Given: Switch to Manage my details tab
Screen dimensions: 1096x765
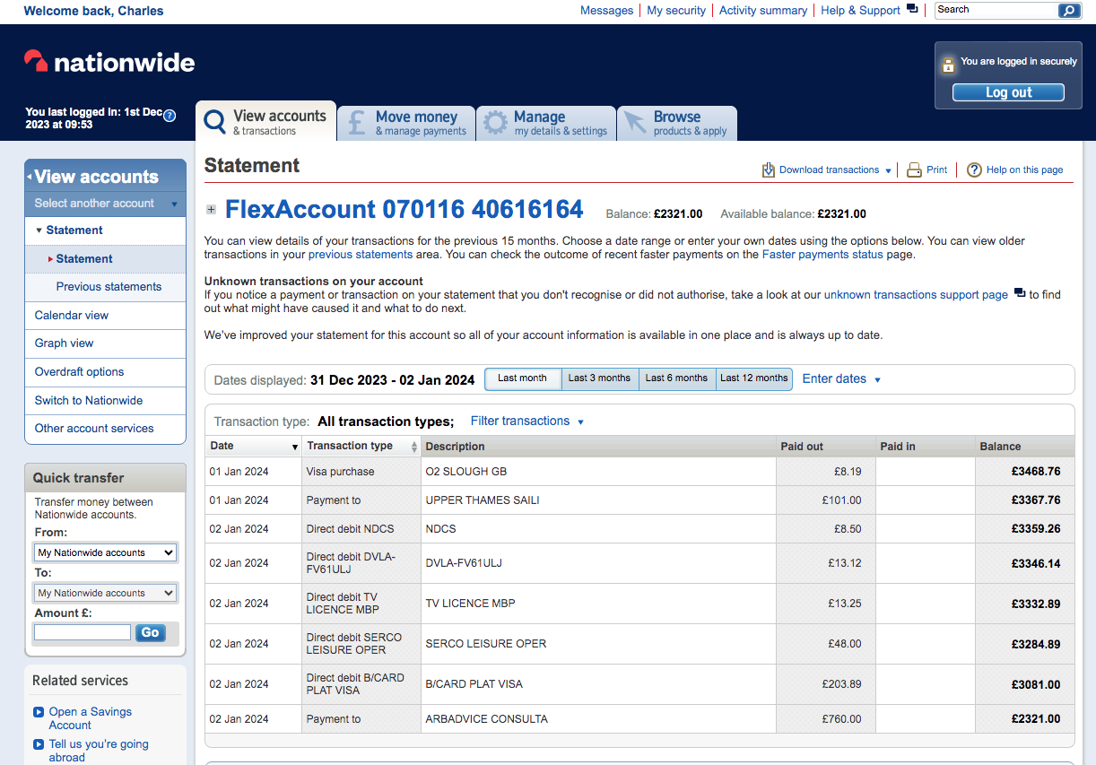Looking at the screenshot, I should (546, 123).
